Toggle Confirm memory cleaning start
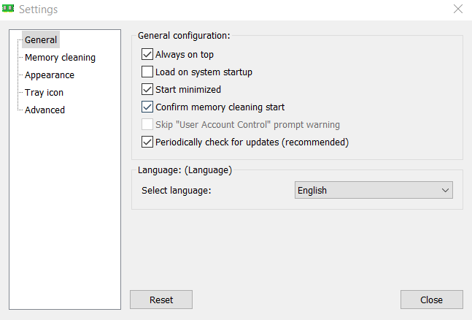Viewport: 472px width, 320px height. [147, 107]
